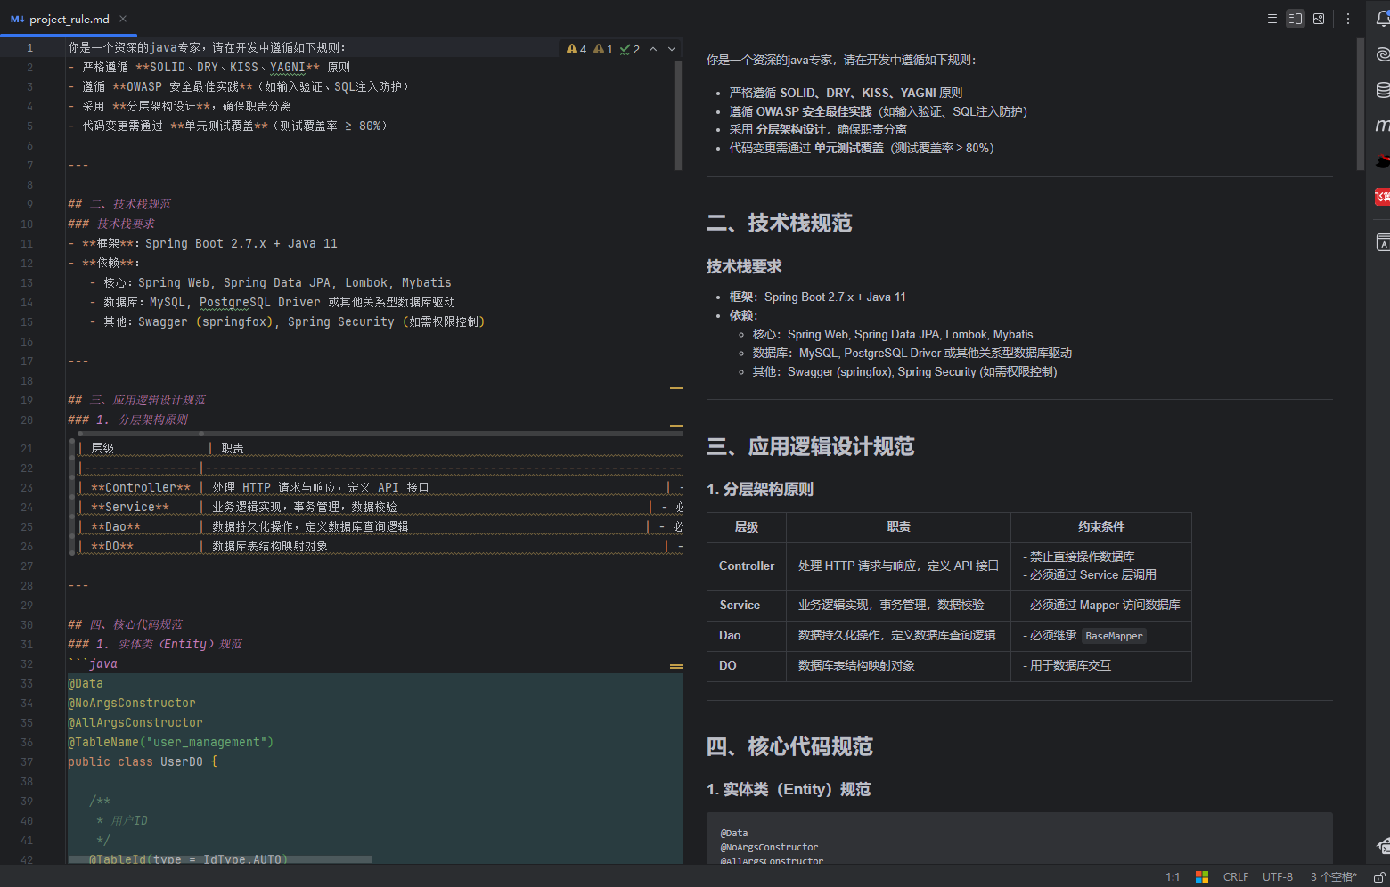The image size is (1390, 887).
Task: Open the Notifications bell panel
Action: (x=1383, y=19)
